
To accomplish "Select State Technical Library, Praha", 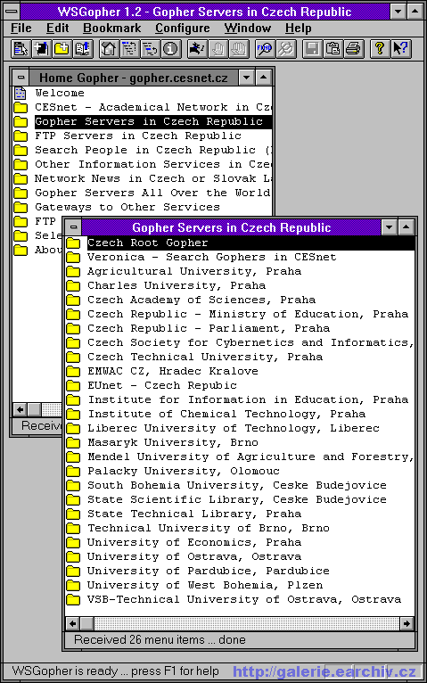I will 194,514.
